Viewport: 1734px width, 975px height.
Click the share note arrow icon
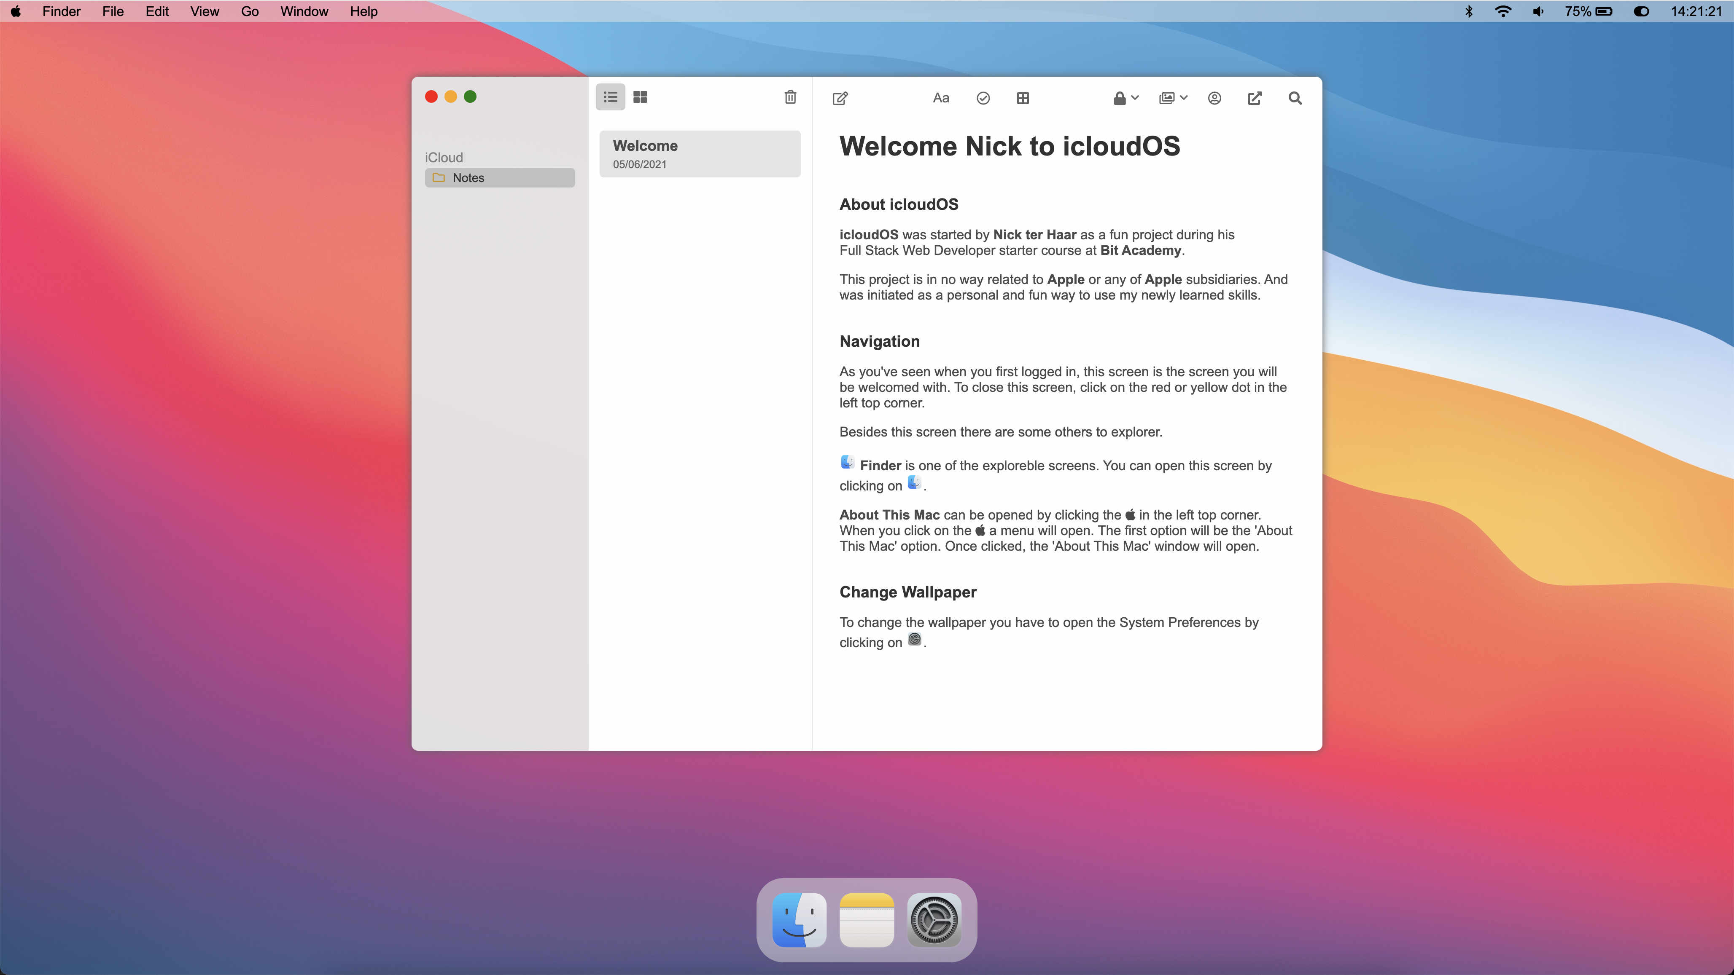[1255, 98]
